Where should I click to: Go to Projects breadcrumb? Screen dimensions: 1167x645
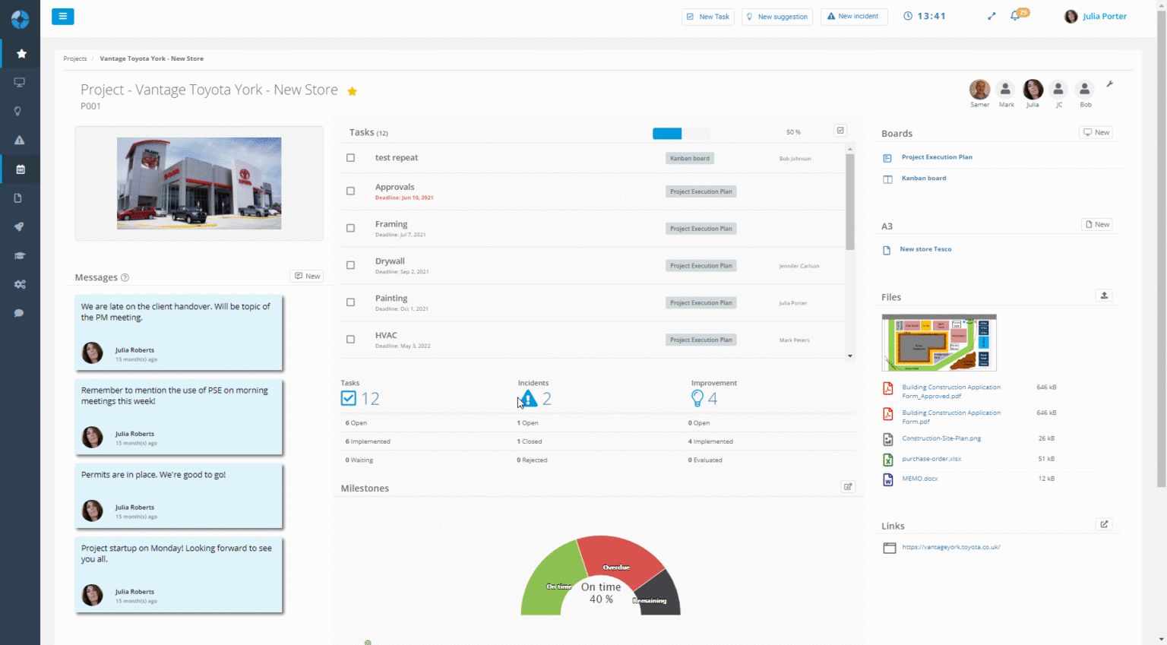tap(75, 58)
